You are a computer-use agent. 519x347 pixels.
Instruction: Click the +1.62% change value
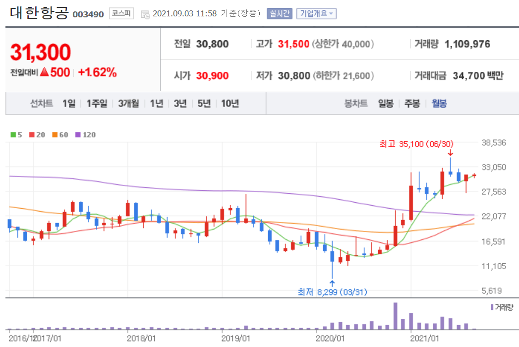tap(97, 72)
